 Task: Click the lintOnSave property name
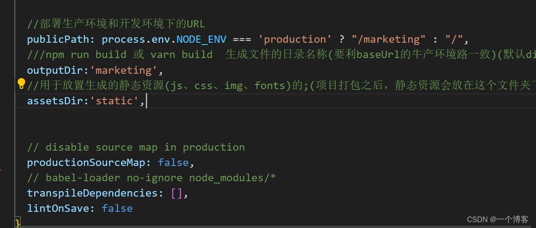58,209
